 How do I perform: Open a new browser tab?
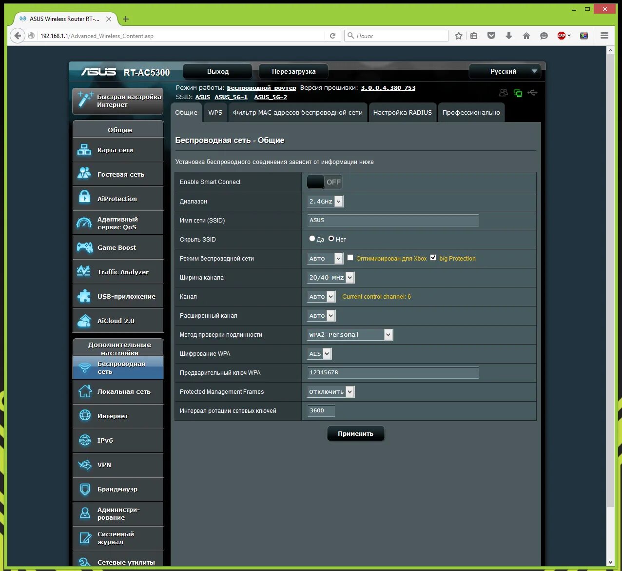tap(126, 19)
